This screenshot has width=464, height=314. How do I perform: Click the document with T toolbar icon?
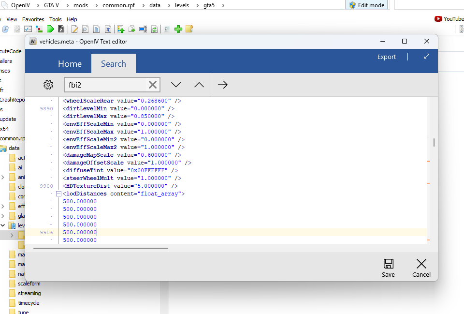[108, 29]
